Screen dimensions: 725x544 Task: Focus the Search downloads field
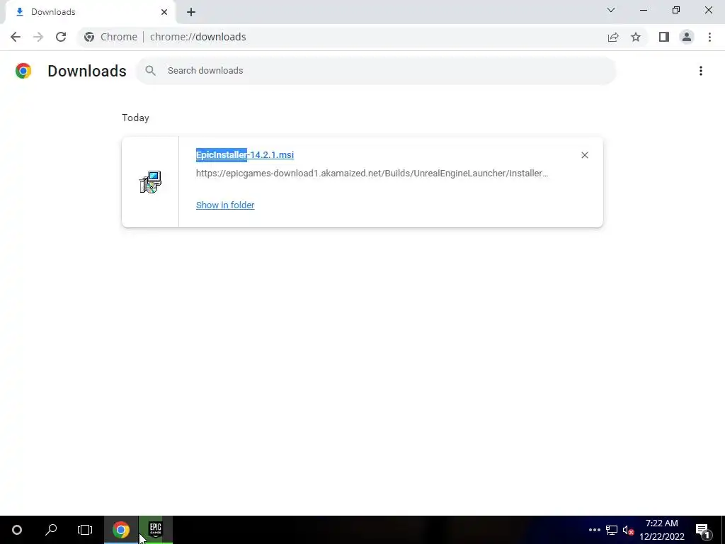(x=376, y=71)
